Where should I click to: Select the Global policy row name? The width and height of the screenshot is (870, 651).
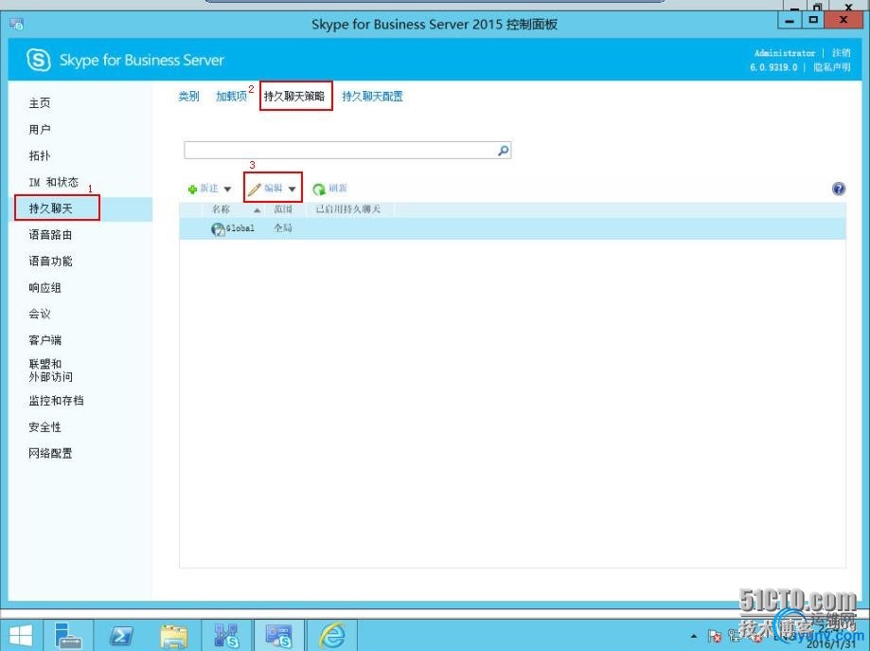coord(240,228)
